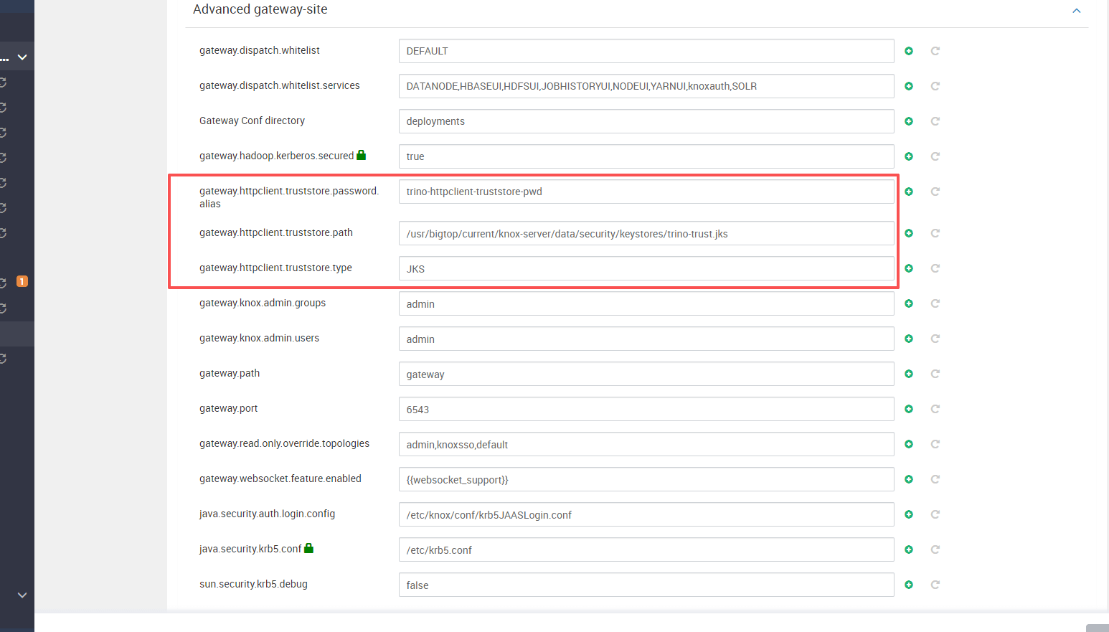Click green plus icon for gateway.dispatch.whitelist.services
Viewport: 1109px width, 632px height.
(x=909, y=86)
